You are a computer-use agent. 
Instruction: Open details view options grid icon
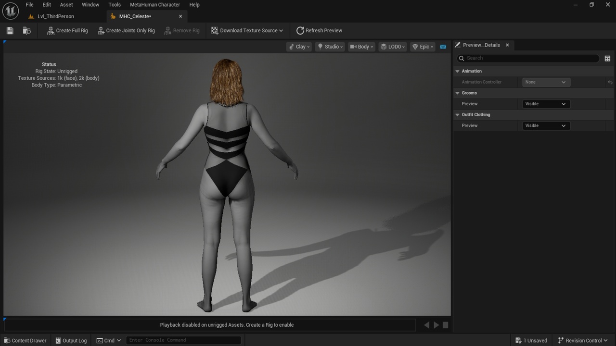(x=607, y=59)
